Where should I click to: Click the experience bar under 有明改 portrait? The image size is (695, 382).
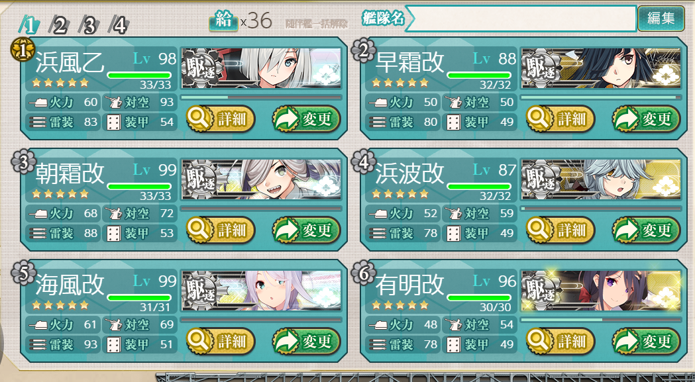[601, 319]
